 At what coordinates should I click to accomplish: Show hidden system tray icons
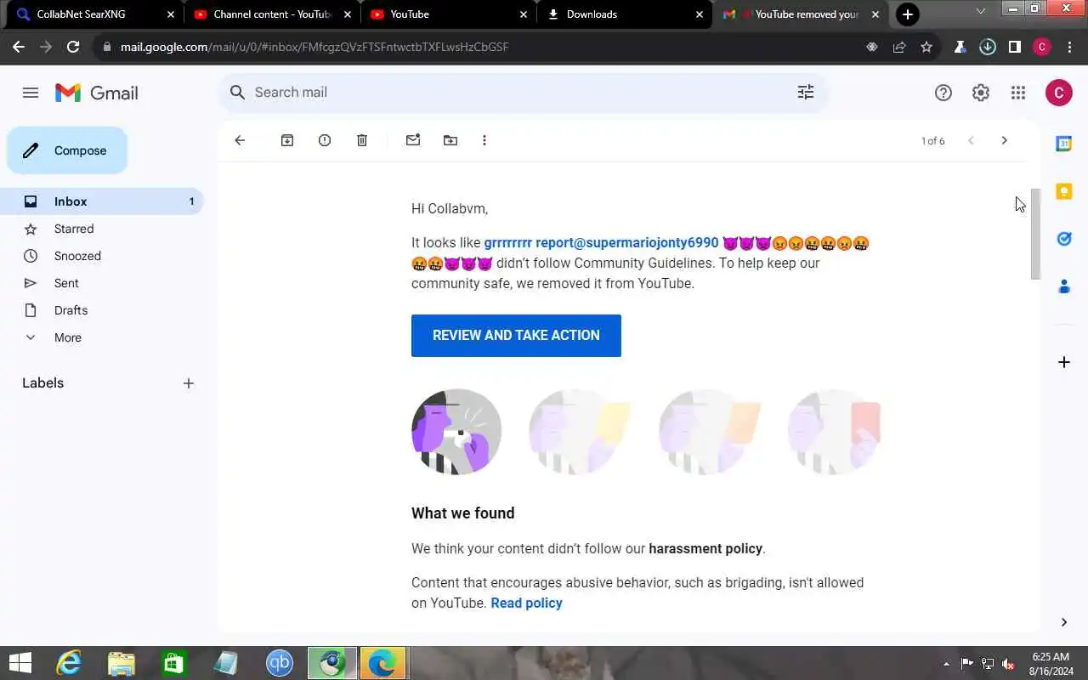[x=947, y=664]
